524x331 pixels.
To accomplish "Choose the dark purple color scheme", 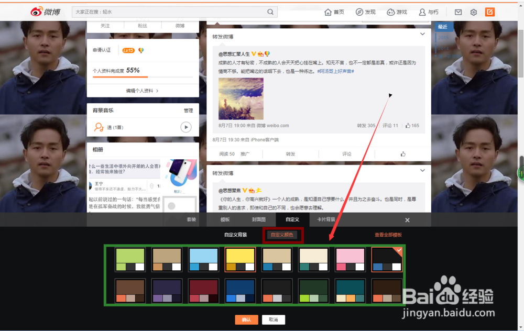I will pyautogui.click(x=167, y=291).
